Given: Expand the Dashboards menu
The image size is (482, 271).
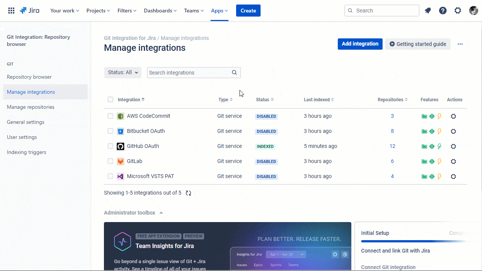Looking at the screenshot, I should tap(160, 11).
